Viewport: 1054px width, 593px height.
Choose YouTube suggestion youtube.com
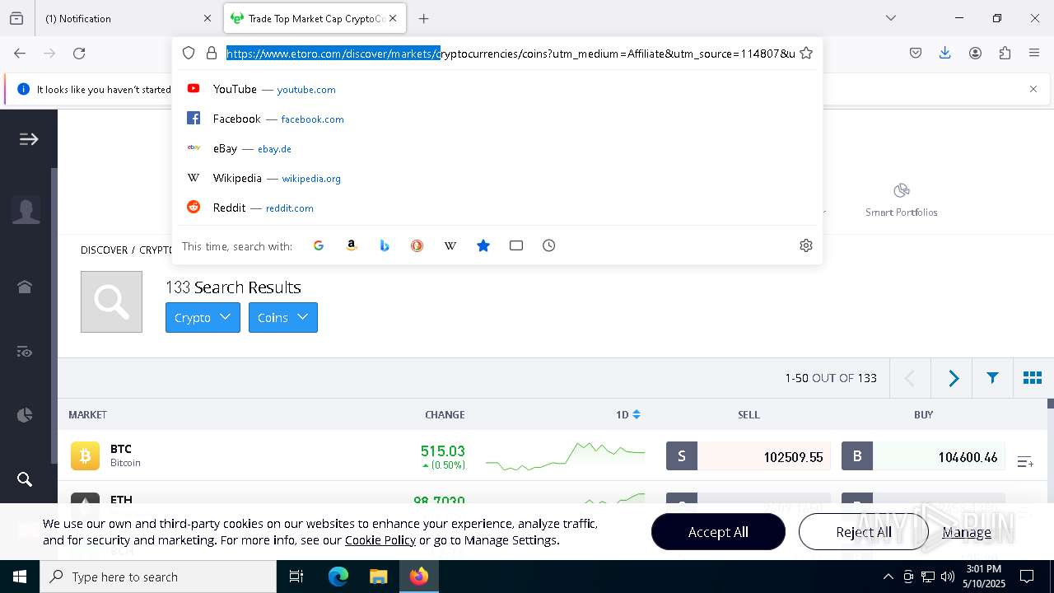pos(497,89)
